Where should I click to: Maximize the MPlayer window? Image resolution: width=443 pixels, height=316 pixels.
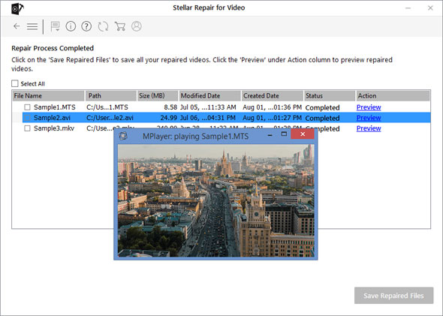(284, 134)
